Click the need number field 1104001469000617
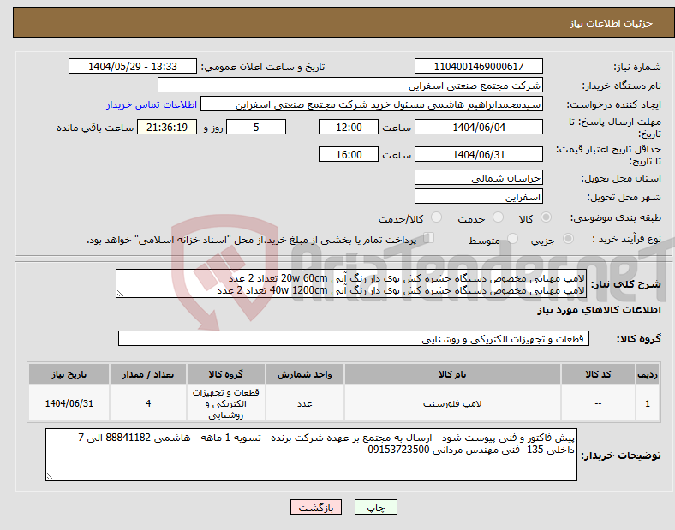This screenshot has width=675, height=530. tap(478, 66)
